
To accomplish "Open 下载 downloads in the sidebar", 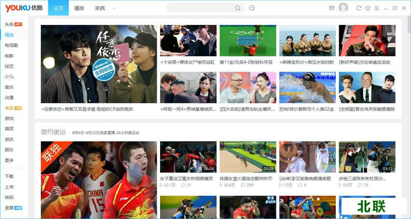I will (x=9, y=177).
